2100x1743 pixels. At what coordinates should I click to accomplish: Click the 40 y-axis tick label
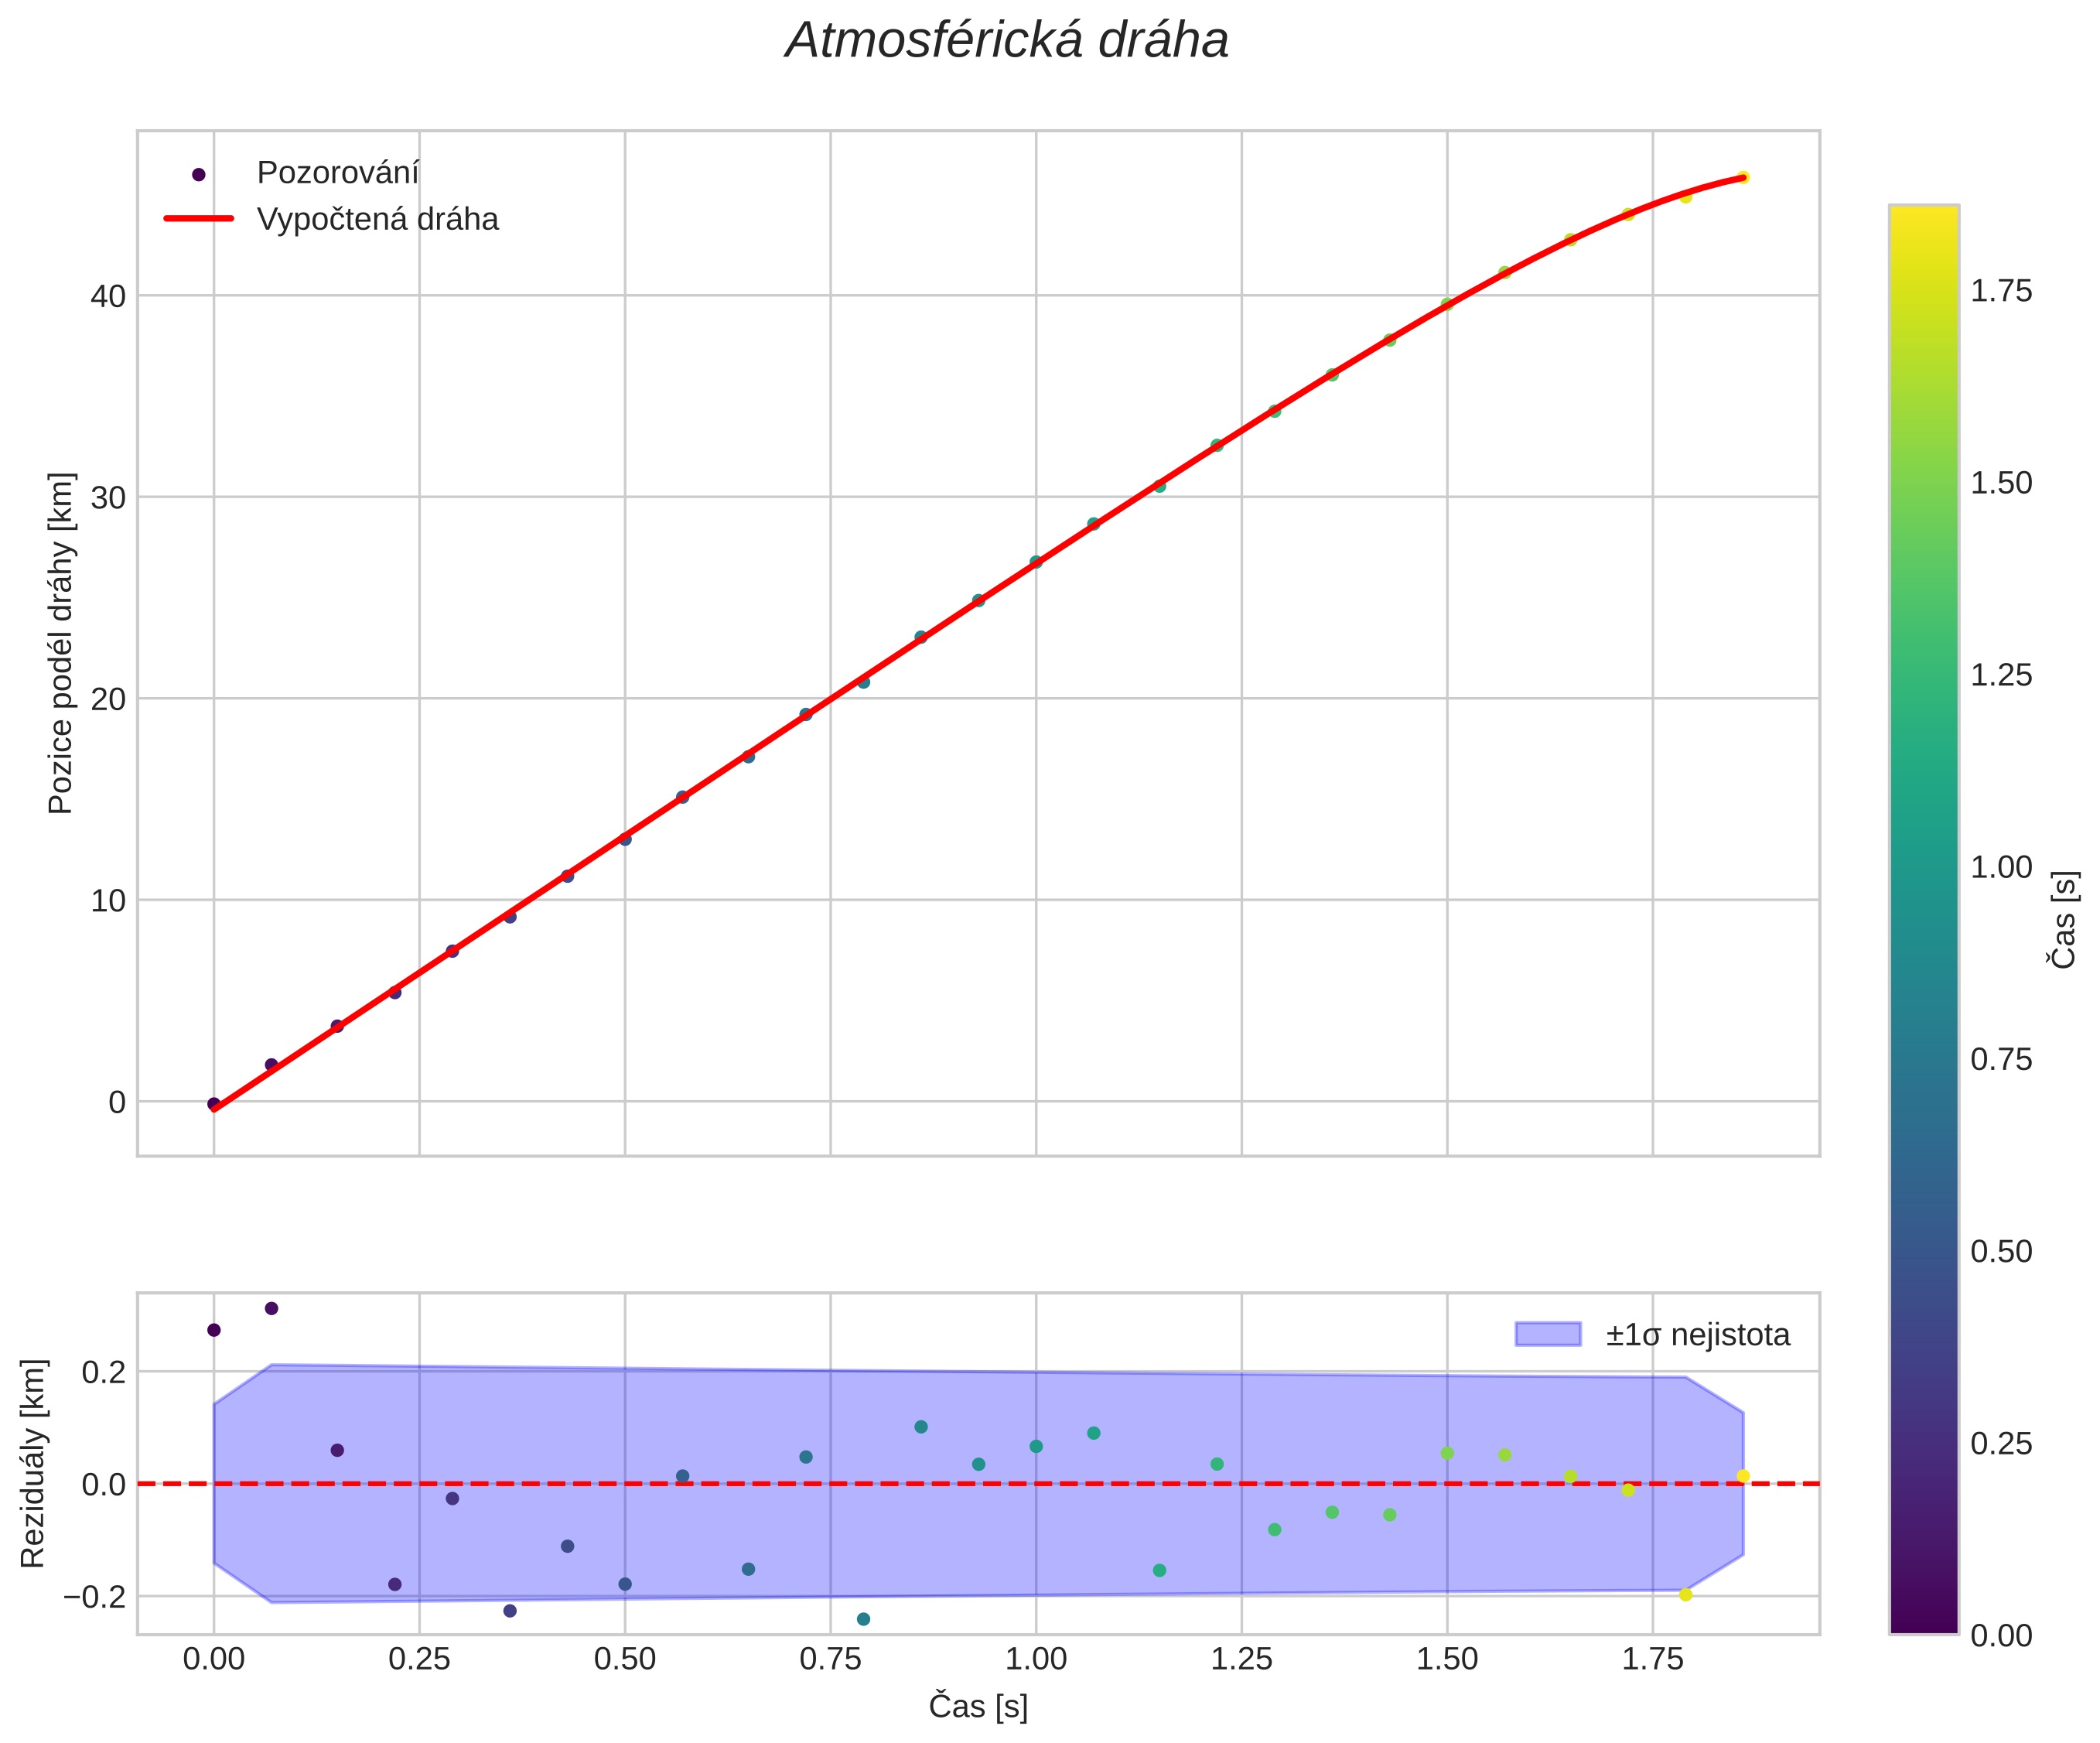click(x=108, y=296)
